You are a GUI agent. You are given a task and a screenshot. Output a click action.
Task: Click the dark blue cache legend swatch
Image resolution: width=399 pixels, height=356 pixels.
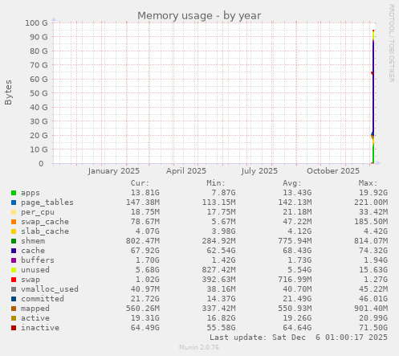click(x=14, y=251)
